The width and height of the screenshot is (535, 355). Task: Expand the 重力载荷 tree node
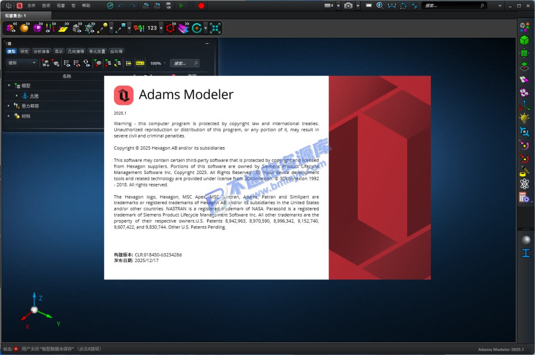(9, 106)
